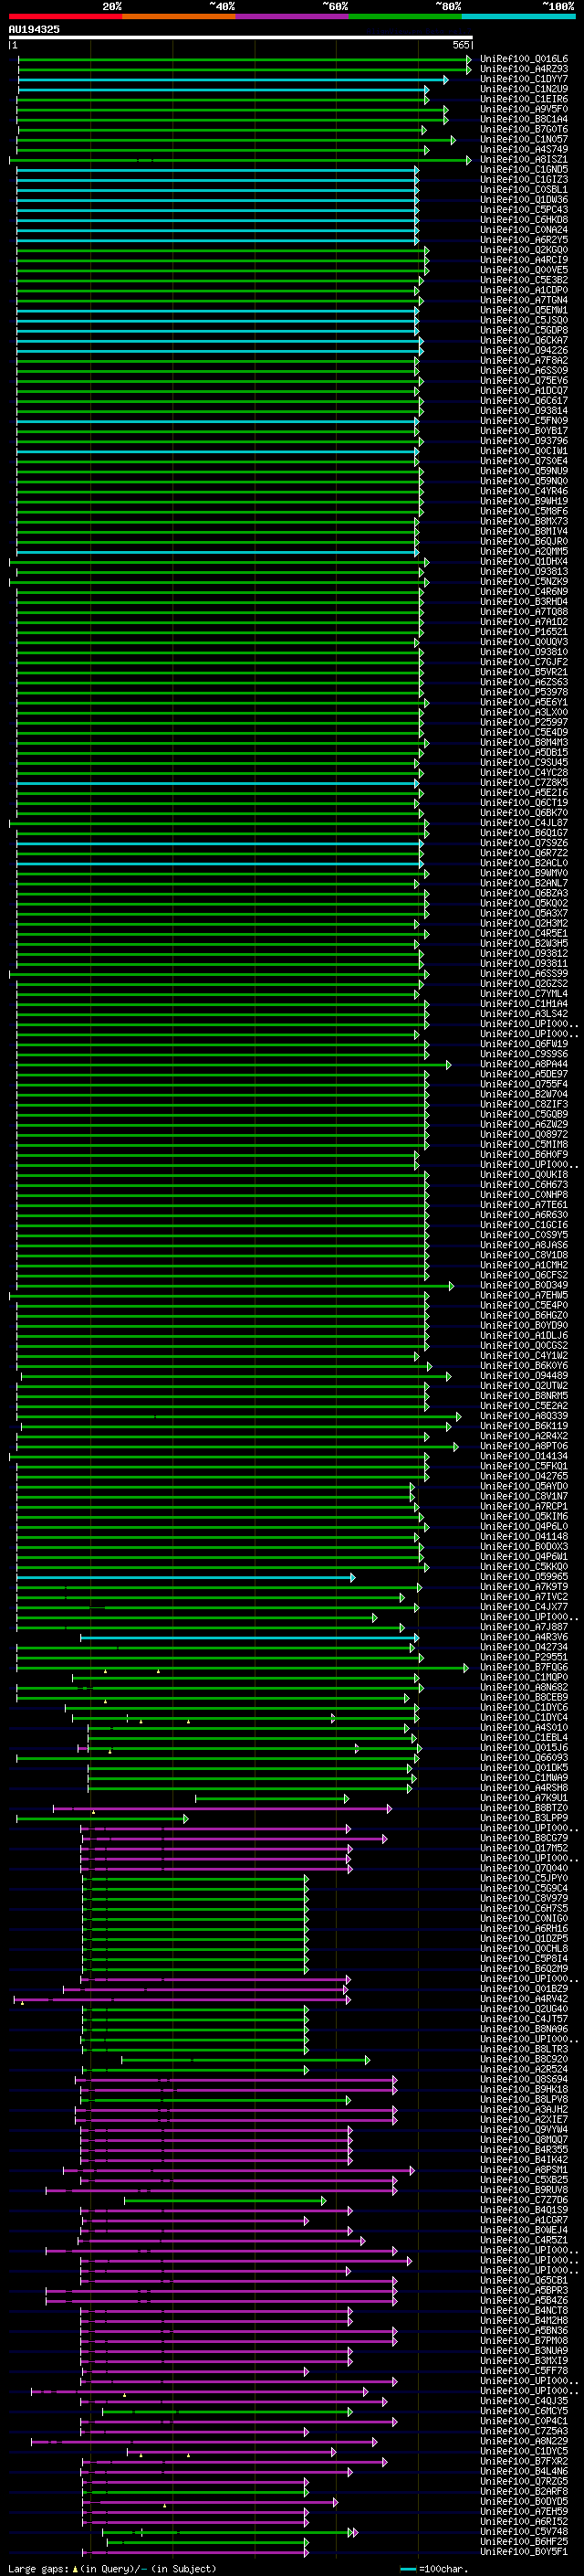Pick UniRef100_O14134 from the hits
This screenshot has width=584, height=2576.
524,1456
